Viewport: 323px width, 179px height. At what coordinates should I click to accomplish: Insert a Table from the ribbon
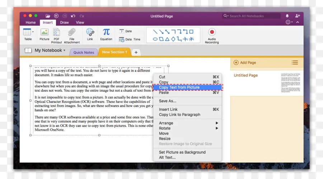pyautogui.click(x=28, y=34)
